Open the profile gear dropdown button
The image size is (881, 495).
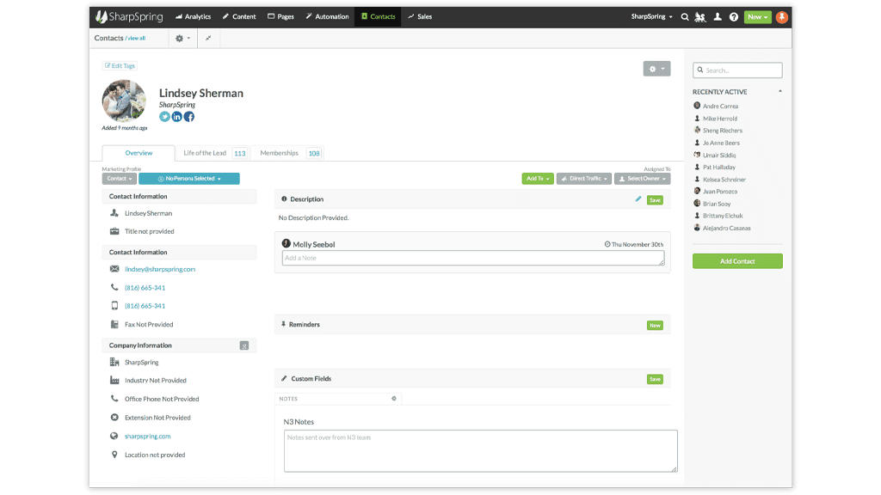656,69
